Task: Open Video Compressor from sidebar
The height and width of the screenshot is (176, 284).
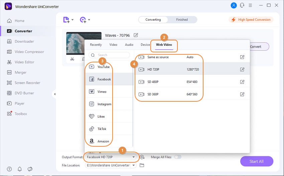Action: (x=25, y=52)
